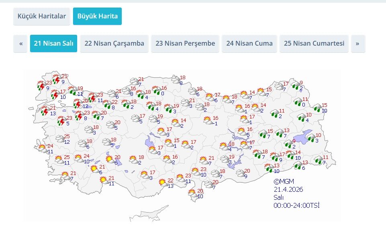Click the sunny icon labeled 22 and 13
This screenshot has height=229, width=386.
[x=162, y=183]
